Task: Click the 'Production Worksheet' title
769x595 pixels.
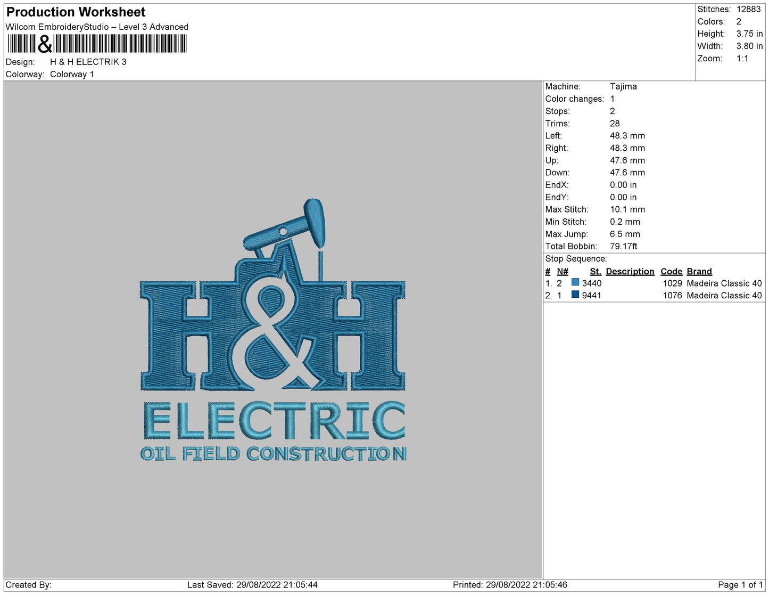Action: [76, 12]
